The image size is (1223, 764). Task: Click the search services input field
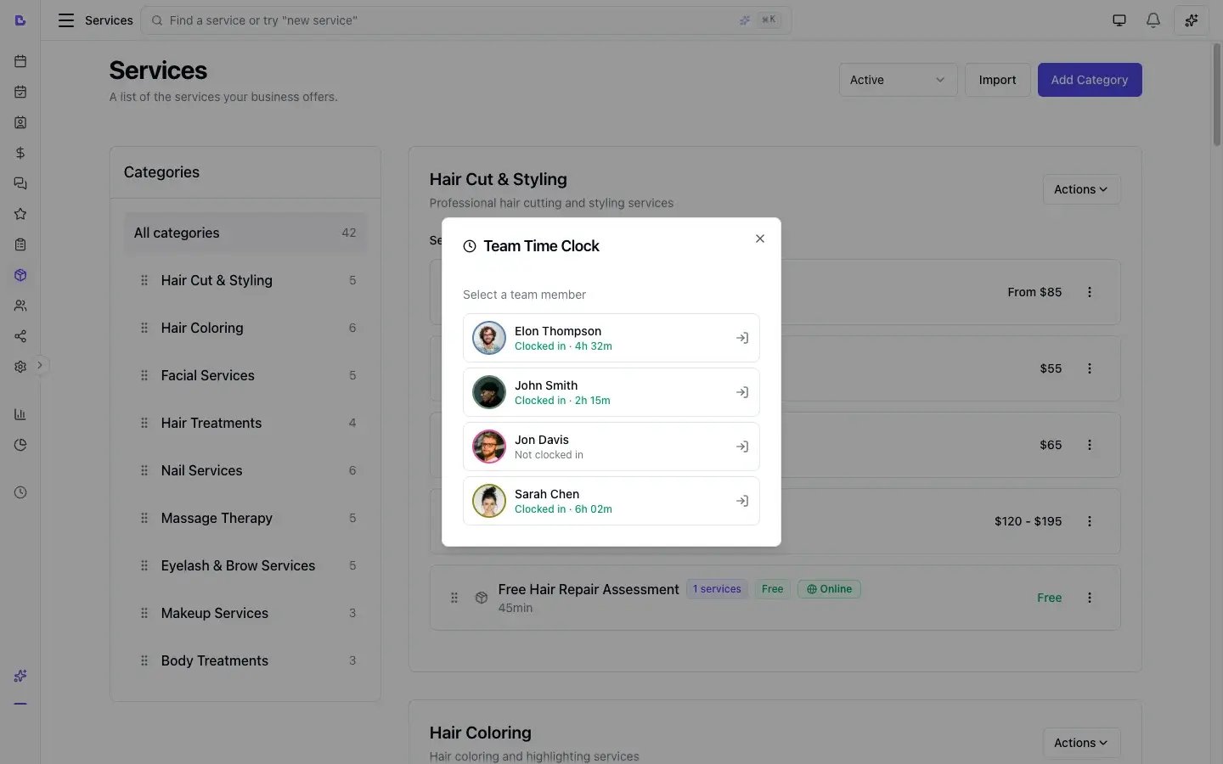(466, 20)
